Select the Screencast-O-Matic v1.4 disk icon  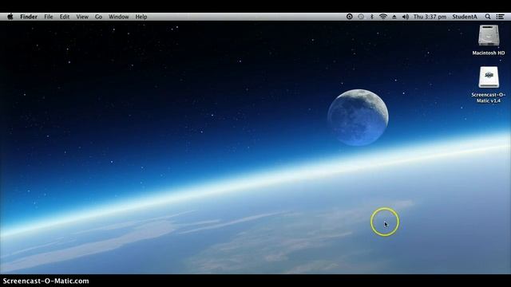(489, 77)
